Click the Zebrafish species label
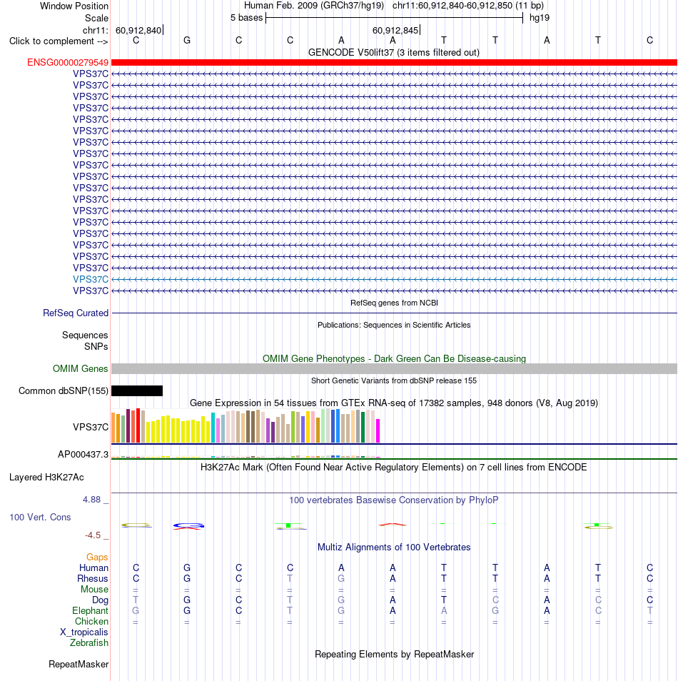 click(x=89, y=642)
